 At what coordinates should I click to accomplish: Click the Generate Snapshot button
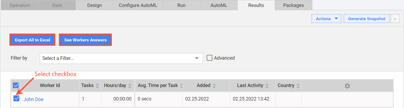(367, 19)
